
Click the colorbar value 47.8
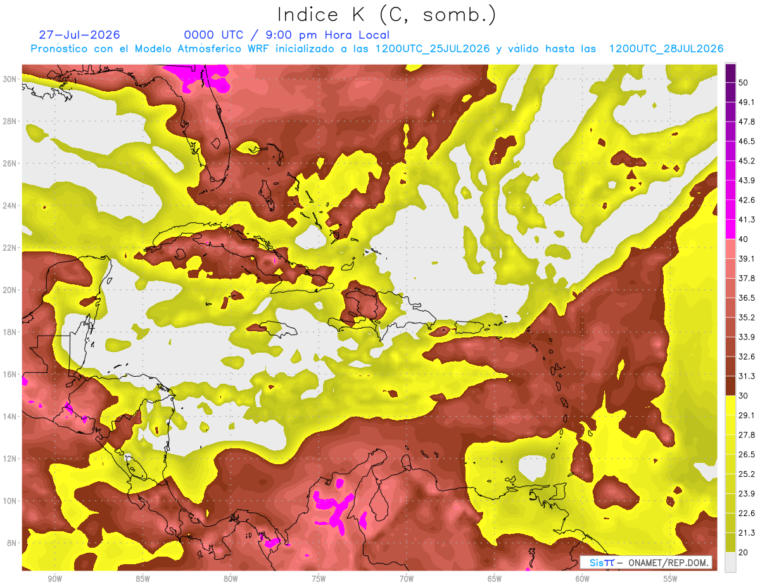747,121
